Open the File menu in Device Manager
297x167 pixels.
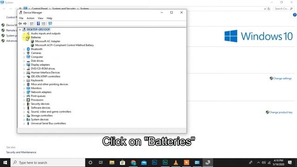[x=21, y=18]
